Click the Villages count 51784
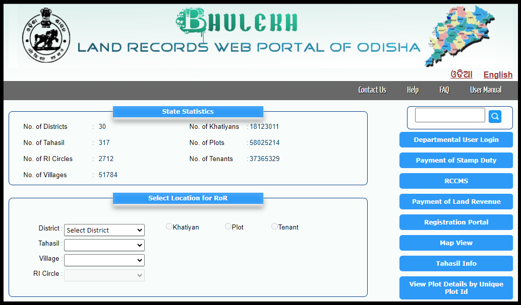Screen dimensions: 521x305 coord(108,175)
